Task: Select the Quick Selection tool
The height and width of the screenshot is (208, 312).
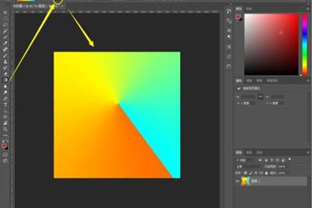Action: 5,31
